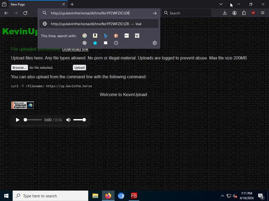Click the taskbar Type here to search box
Image resolution: width=269 pixels, height=201 pixels.
click(50, 196)
